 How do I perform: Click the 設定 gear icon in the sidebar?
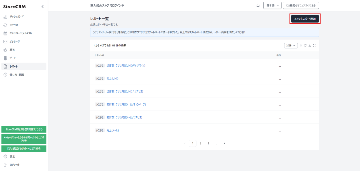[5, 156]
